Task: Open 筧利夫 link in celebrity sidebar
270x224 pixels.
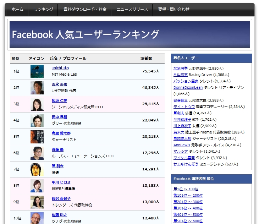Action: (x=179, y=113)
